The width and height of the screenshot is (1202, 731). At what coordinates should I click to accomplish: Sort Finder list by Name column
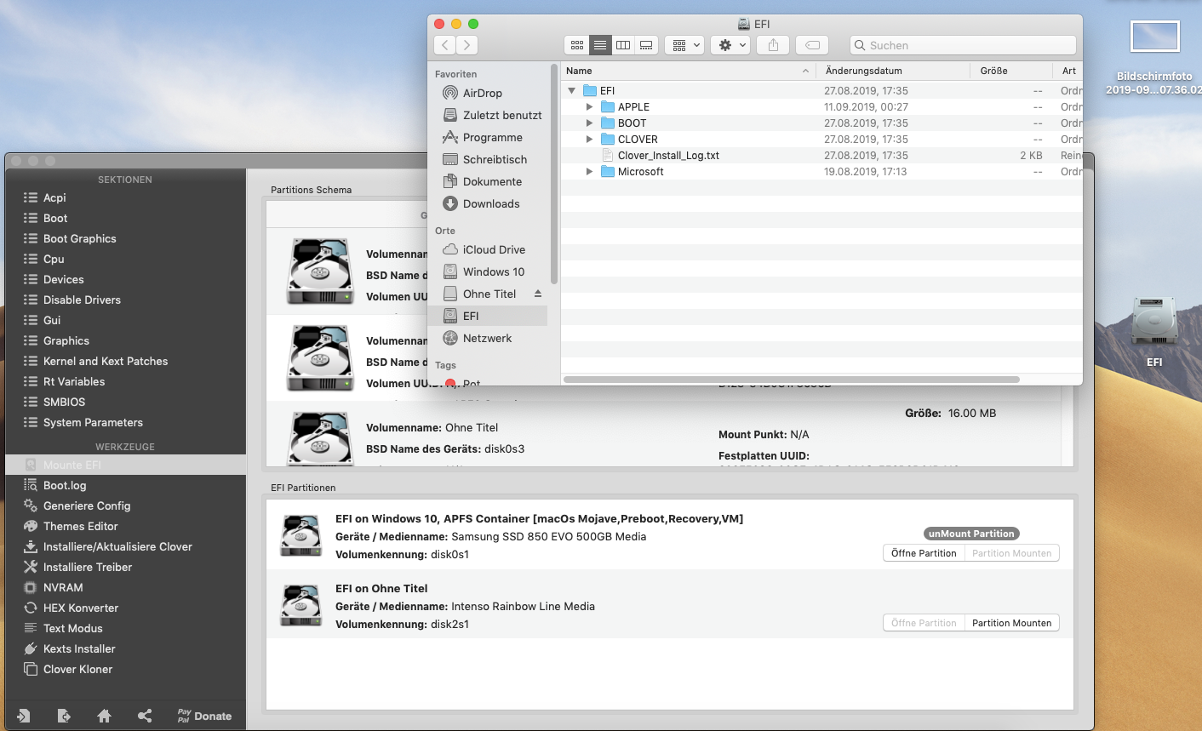click(x=688, y=71)
